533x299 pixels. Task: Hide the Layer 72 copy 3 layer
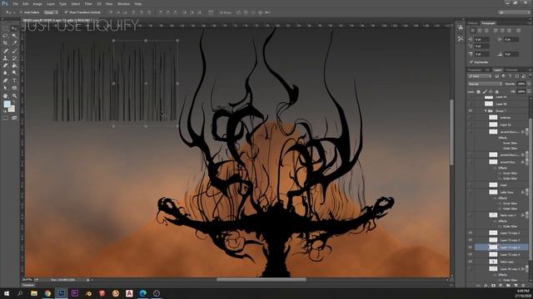pyautogui.click(x=471, y=248)
